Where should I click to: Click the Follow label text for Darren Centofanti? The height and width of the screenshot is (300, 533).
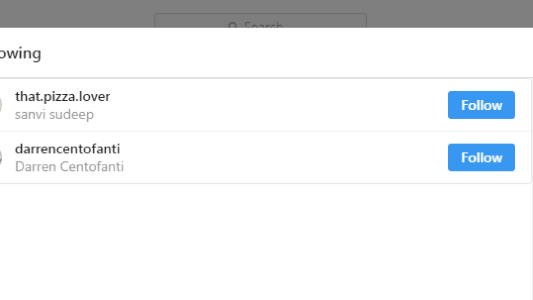click(481, 158)
